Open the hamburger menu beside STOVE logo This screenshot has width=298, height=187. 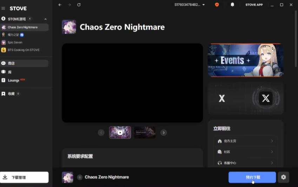coord(3,8)
